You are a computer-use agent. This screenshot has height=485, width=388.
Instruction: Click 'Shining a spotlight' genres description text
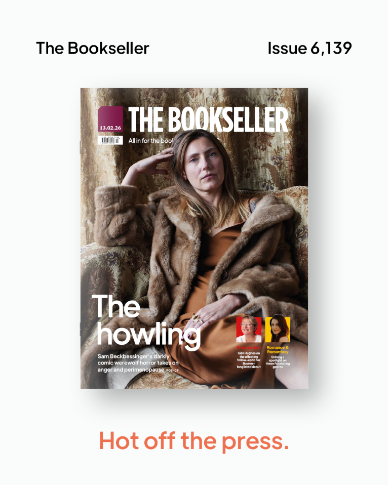point(278,362)
